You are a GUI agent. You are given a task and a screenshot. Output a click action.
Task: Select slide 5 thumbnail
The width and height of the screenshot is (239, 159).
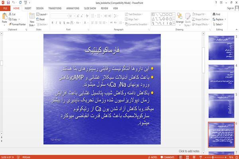[221, 106]
